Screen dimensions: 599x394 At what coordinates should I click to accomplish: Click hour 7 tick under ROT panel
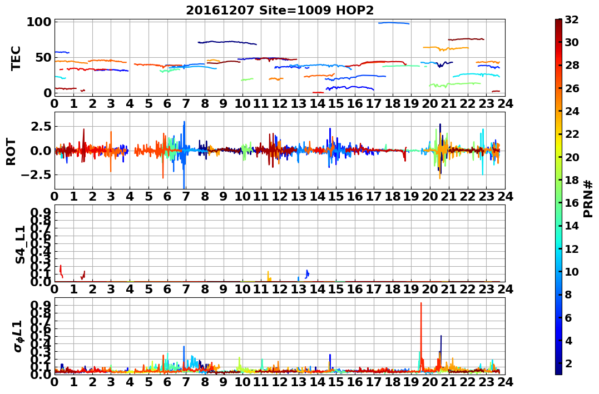[186, 197]
